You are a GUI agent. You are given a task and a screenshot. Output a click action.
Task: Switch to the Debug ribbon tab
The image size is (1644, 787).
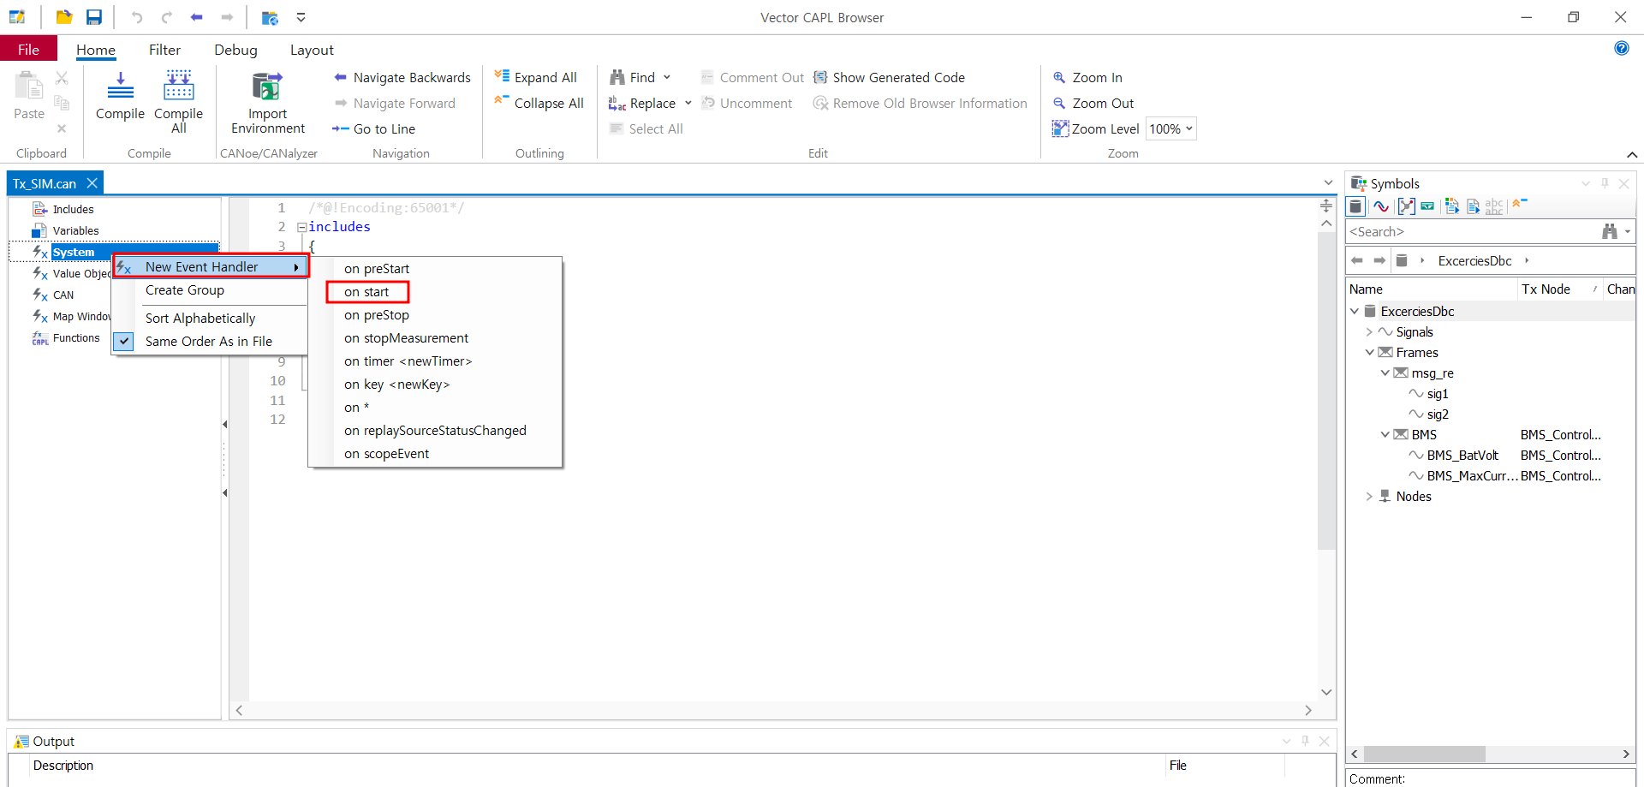pos(235,50)
